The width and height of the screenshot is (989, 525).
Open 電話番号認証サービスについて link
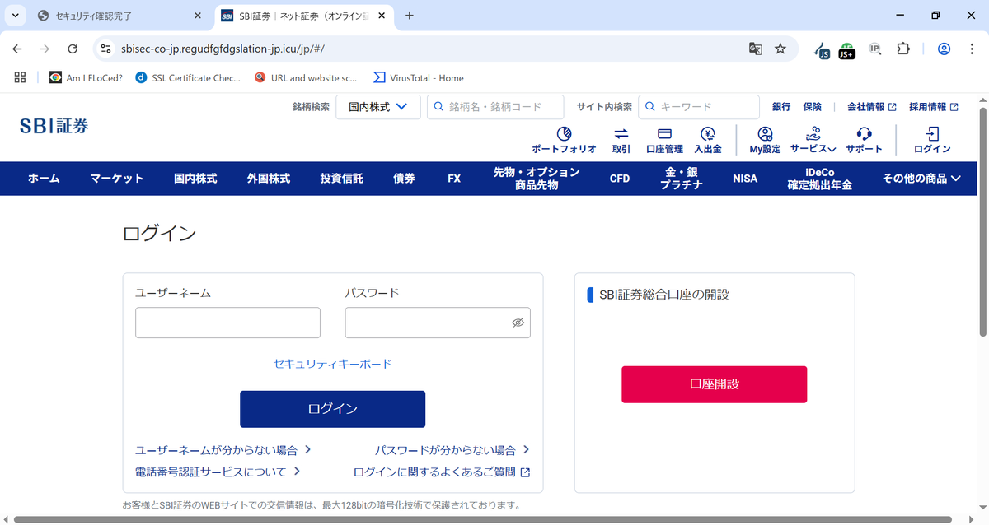(x=218, y=472)
